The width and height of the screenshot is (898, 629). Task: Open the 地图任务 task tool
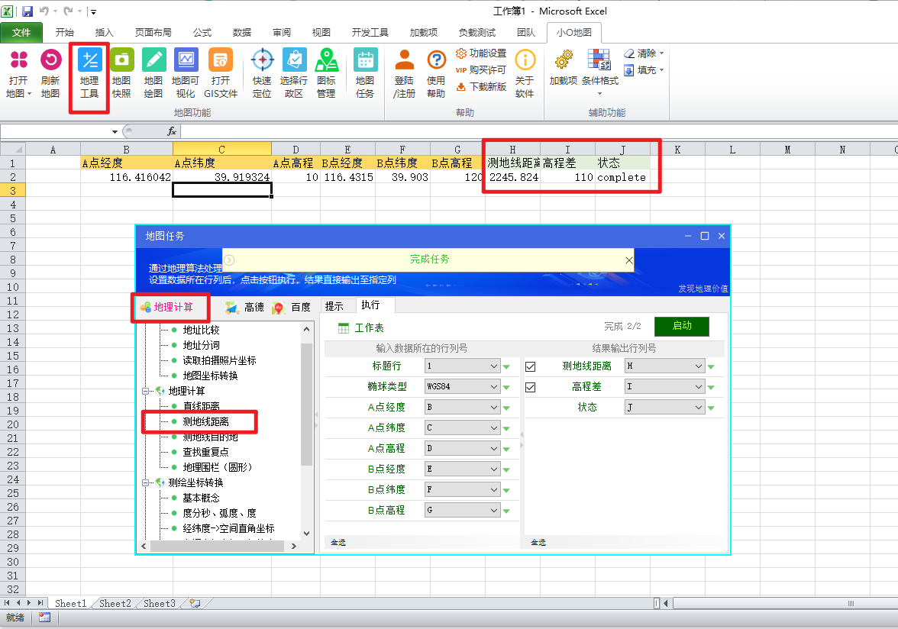(x=365, y=74)
